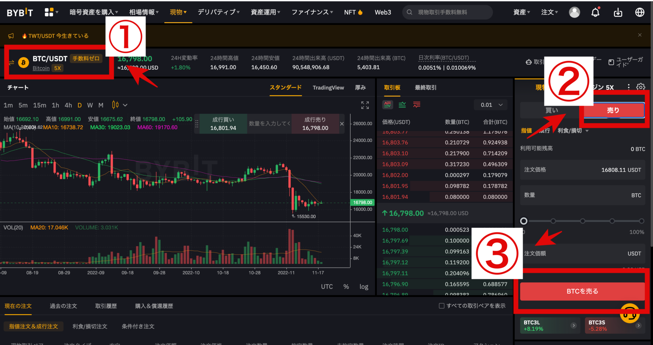
Task: Click the search box in header
Action: pyautogui.click(x=447, y=12)
